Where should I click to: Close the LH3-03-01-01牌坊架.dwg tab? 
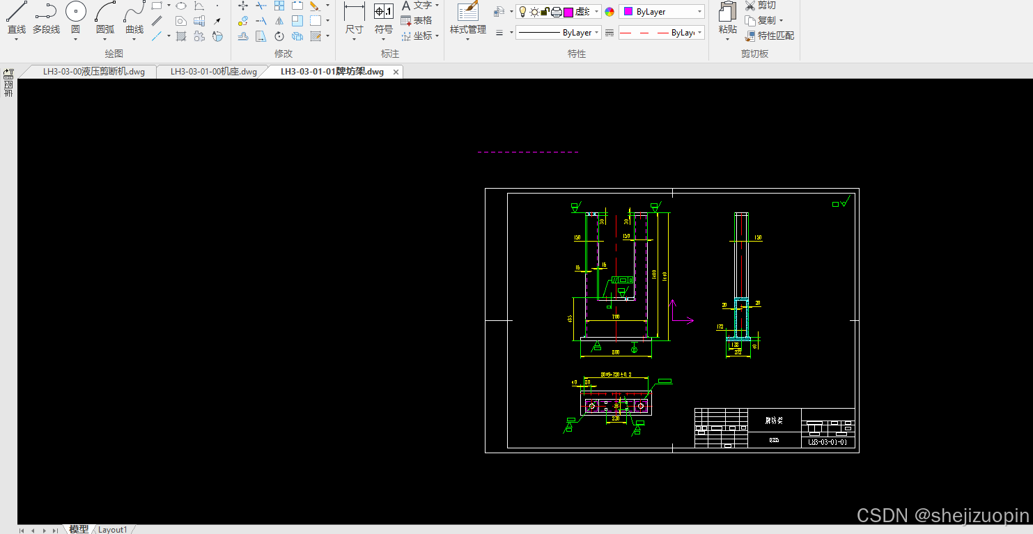click(396, 72)
